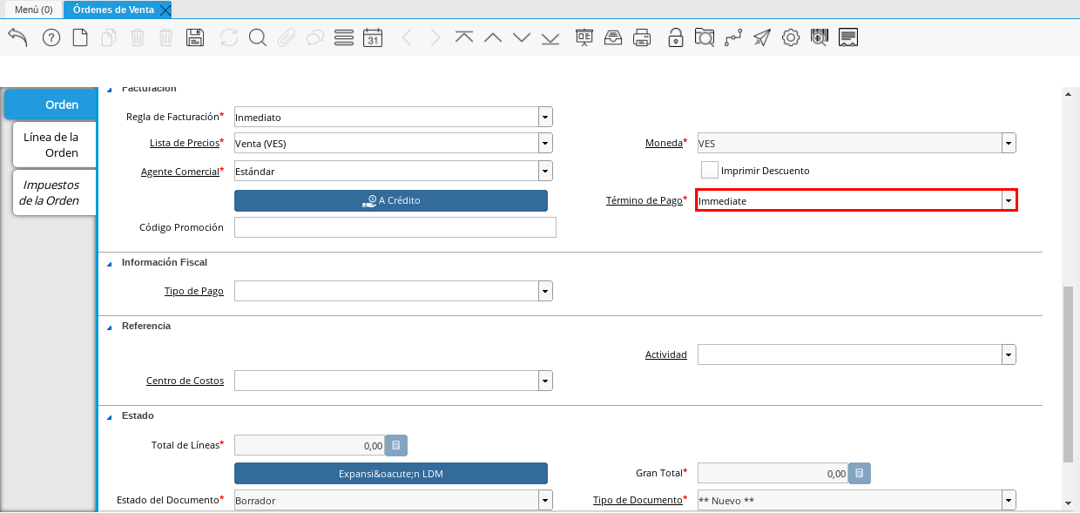Click the undo changes arrow icon

click(17, 37)
